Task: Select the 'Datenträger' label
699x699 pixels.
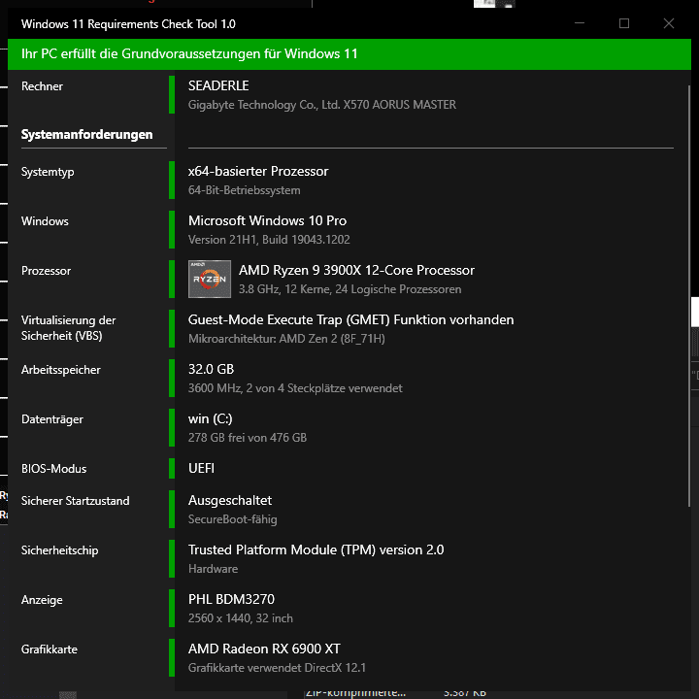Action: [52, 419]
